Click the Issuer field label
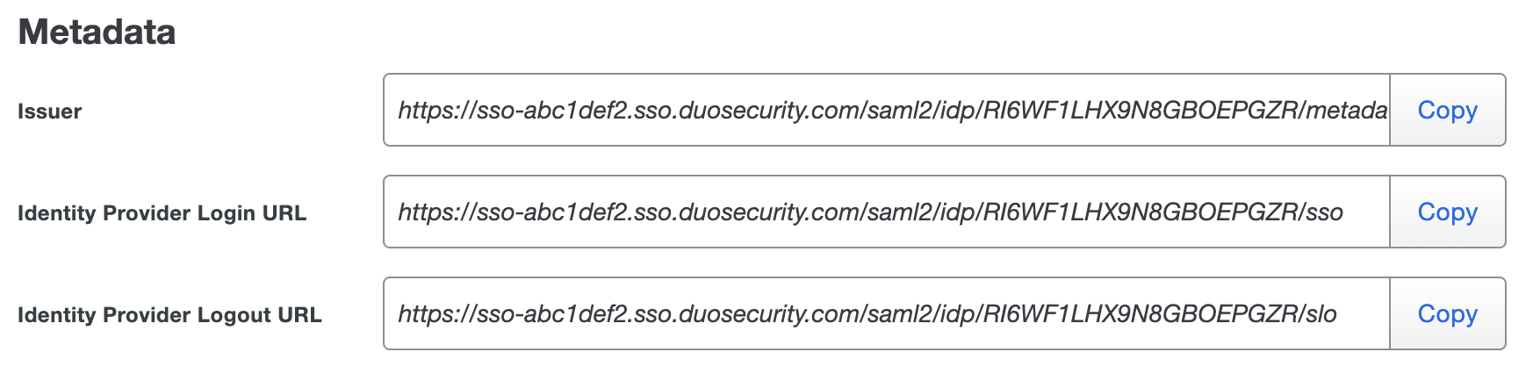The width and height of the screenshot is (1533, 381). tap(50, 111)
